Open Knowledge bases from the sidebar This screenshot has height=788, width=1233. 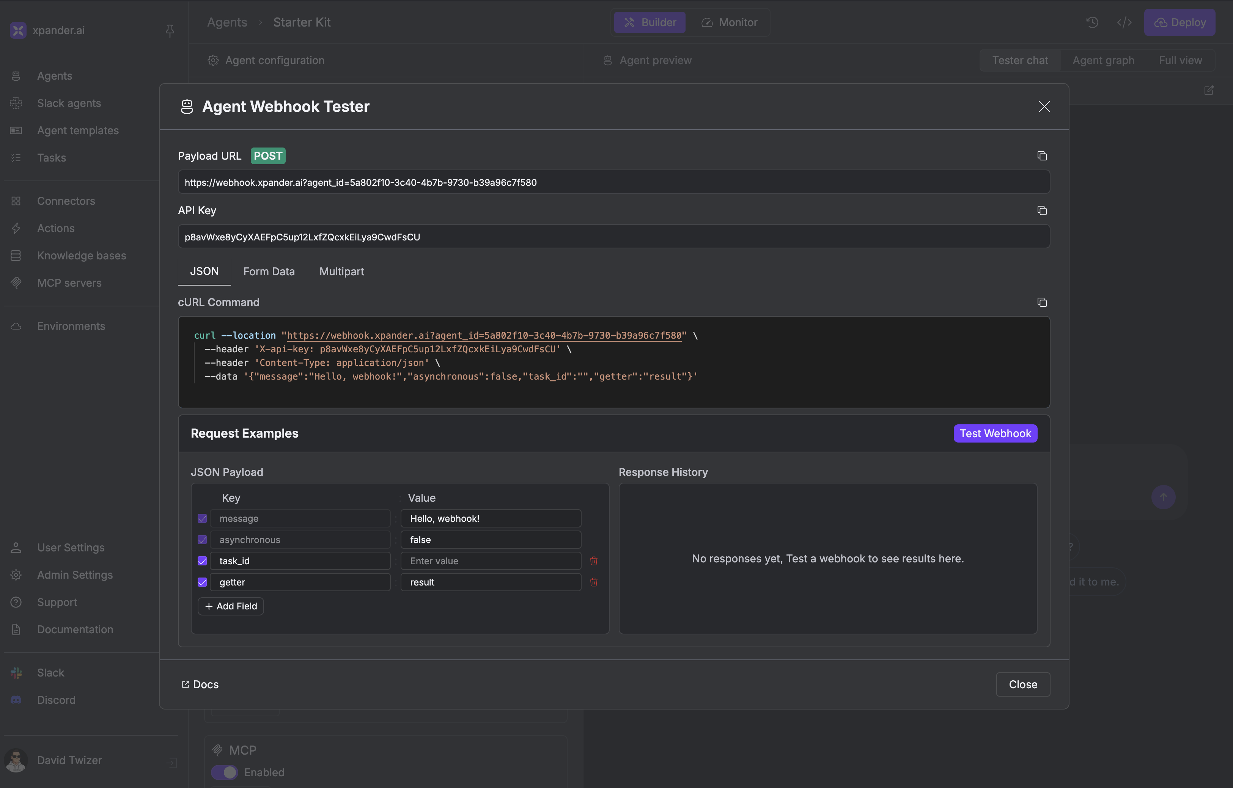coord(82,255)
